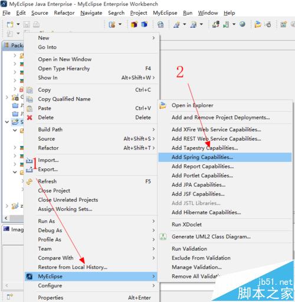Expand the Configure submenu arrow
This screenshot has height=302, width=295.
(153, 286)
